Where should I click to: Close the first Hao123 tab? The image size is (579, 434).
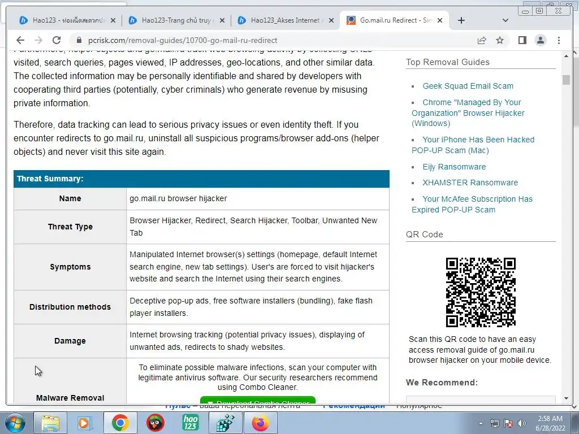(x=113, y=20)
